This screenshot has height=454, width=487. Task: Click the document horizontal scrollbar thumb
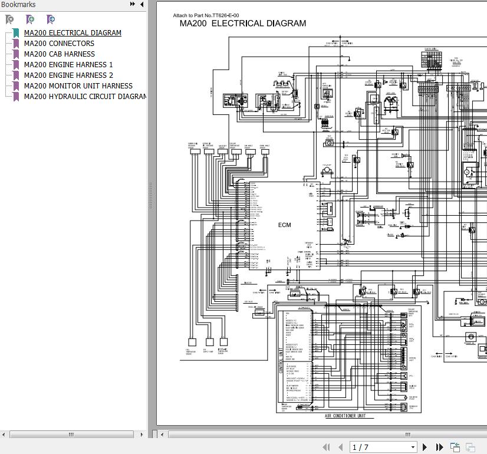click(x=328, y=435)
